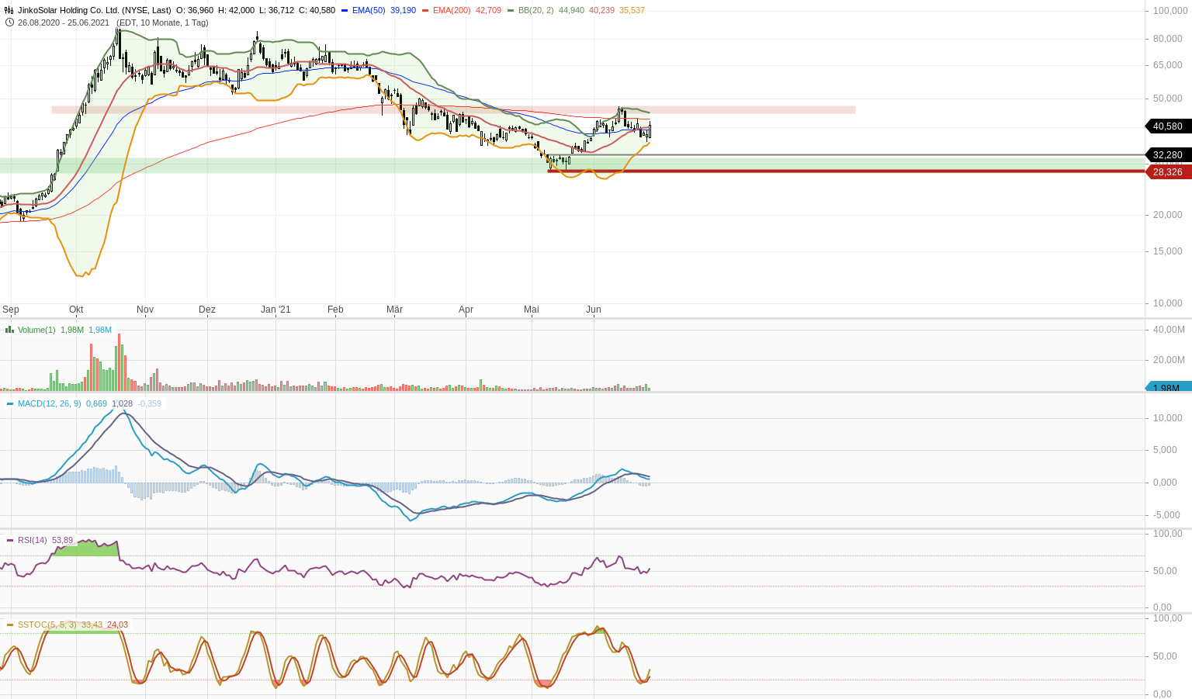Click the Mär label on the time axis

pyautogui.click(x=394, y=310)
